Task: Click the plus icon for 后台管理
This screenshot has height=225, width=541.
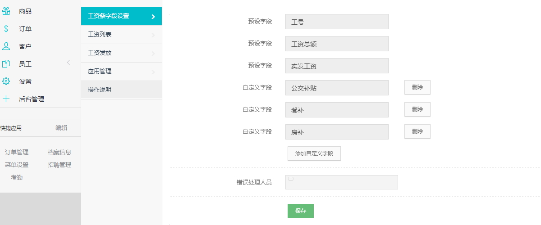Action: click(x=6, y=99)
